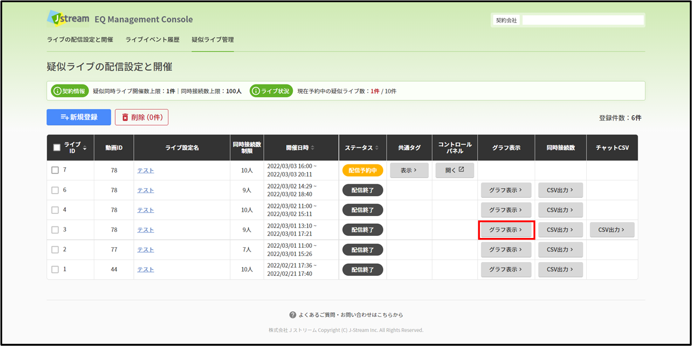Click the 新規登録 button

point(79,117)
